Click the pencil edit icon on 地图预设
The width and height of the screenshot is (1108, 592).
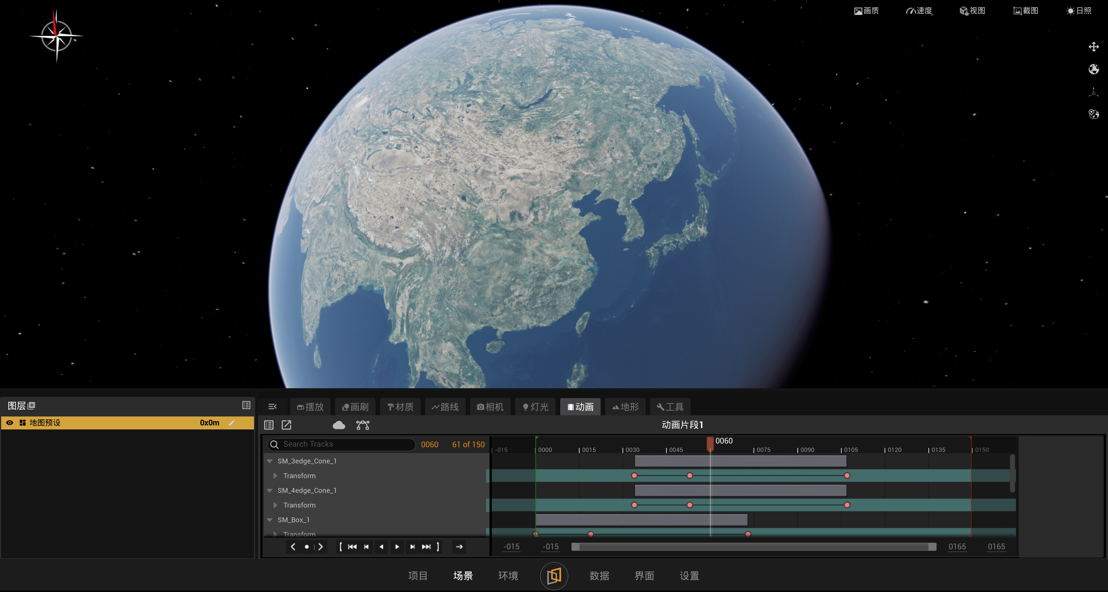(x=232, y=422)
